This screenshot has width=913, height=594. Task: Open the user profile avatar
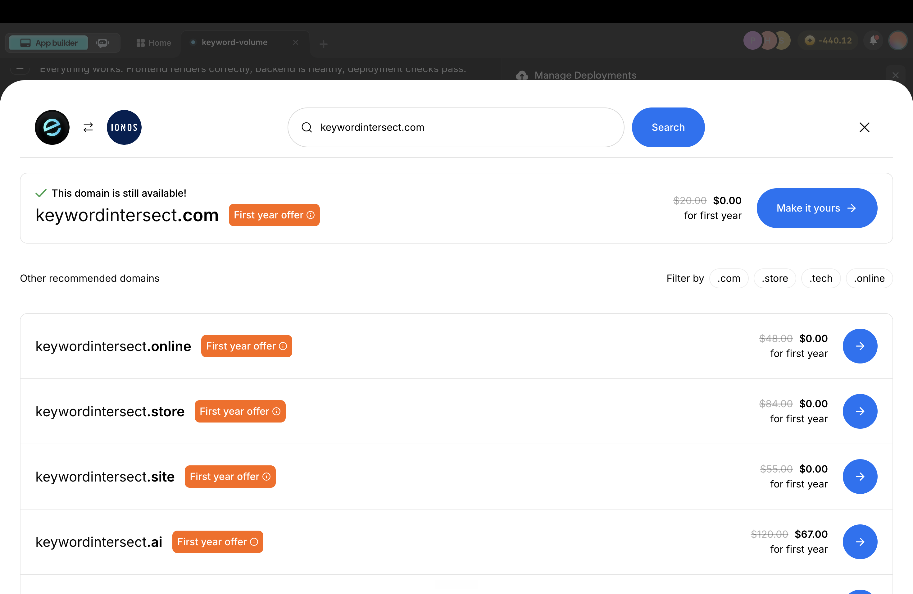pos(898,40)
